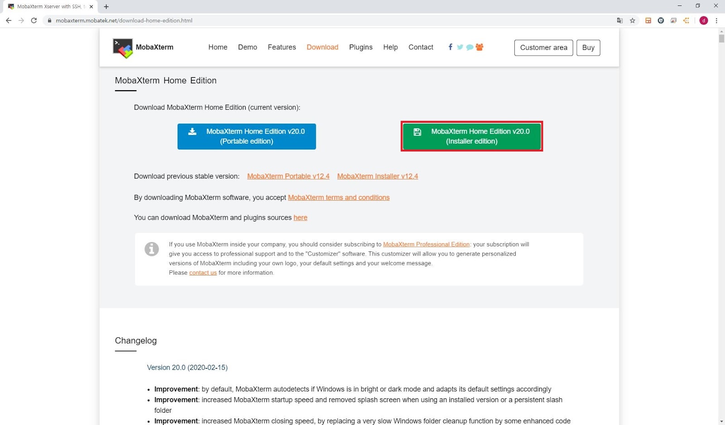Open the Demo menu item
Viewport: 725px width, 425px height.
click(247, 47)
